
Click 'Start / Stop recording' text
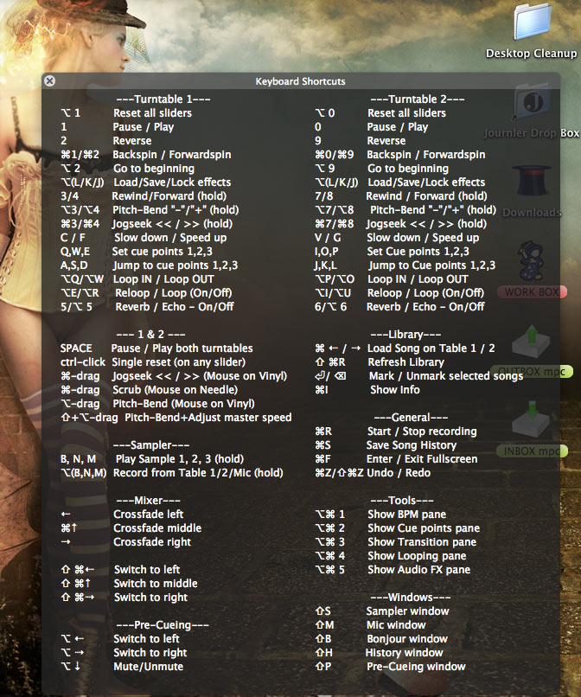(x=422, y=432)
